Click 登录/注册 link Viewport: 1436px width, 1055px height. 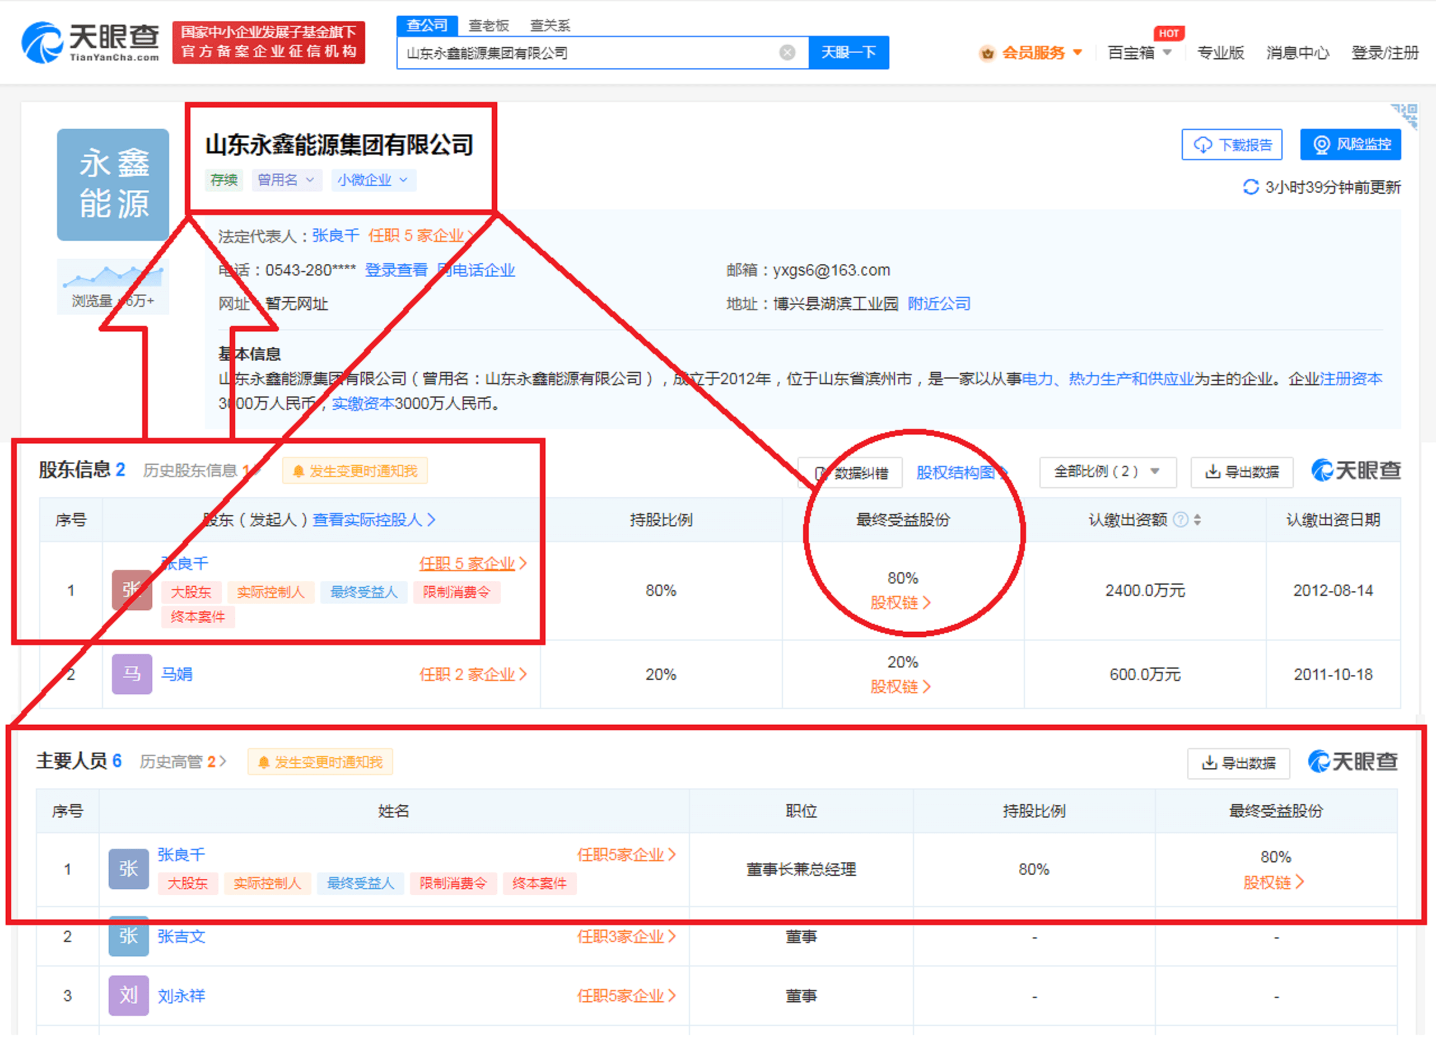coord(1385,53)
